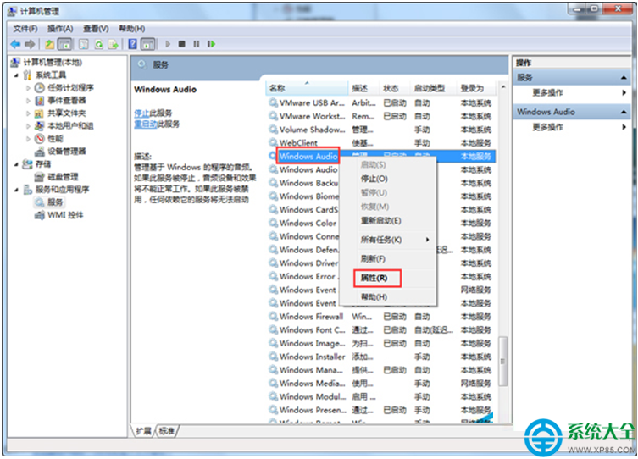The width and height of the screenshot is (638, 459).
Task: Click the green Refresh toolbar icon
Action: click(x=99, y=44)
